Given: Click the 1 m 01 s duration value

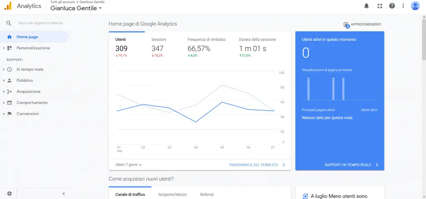Looking at the screenshot, I should click(x=253, y=49).
